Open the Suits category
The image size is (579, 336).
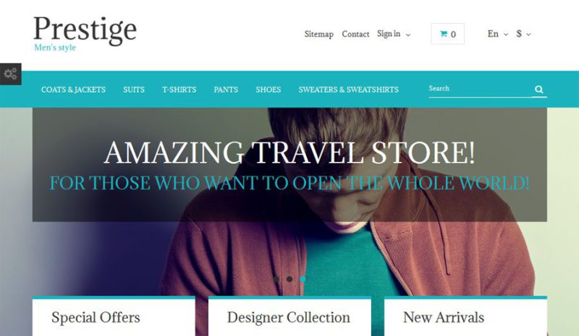coord(134,90)
